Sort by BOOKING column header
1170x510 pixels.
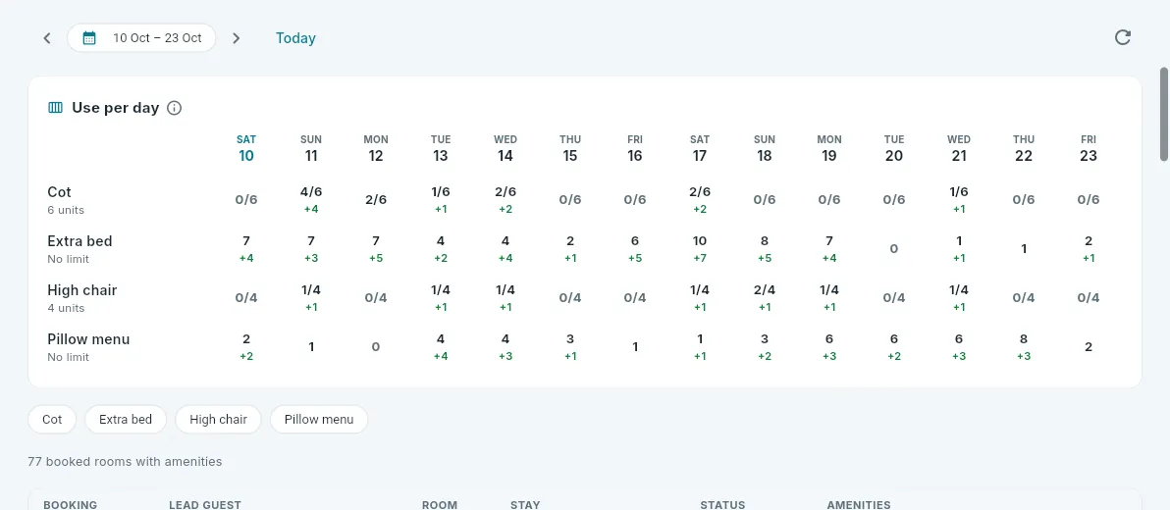(x=70, y=505)
